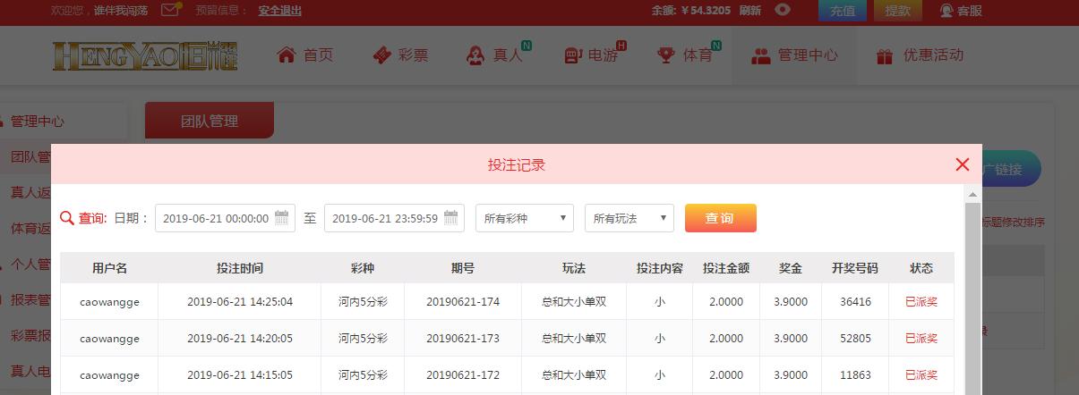Click bet time 2019-06-21 14:20:05
The height and width of the screenshot is (395, 1079).
click(240, 339)
